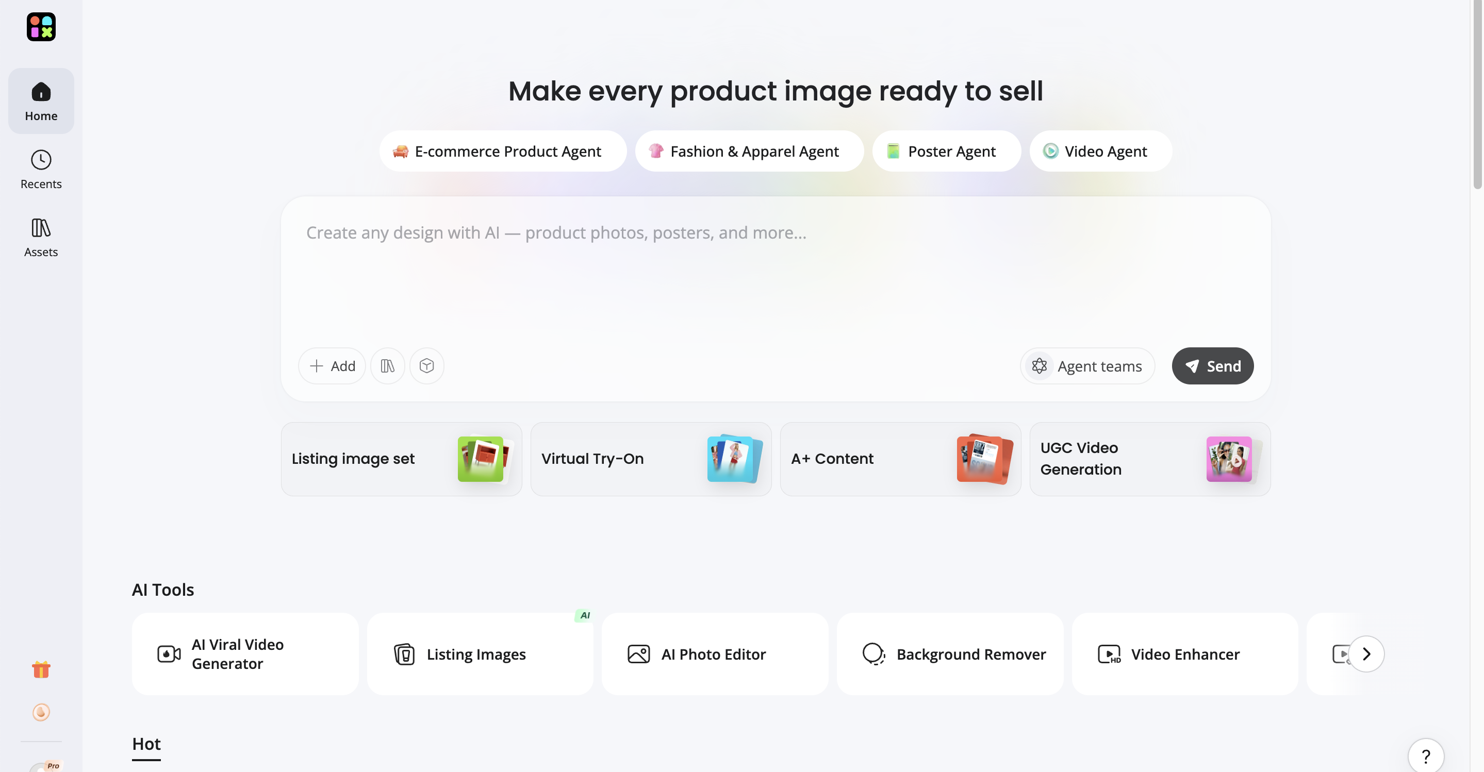The width and height of the screenshot is (1484, 772).
Task: Open AI Photo Editor tool
Action: click(x=715, y=654)
